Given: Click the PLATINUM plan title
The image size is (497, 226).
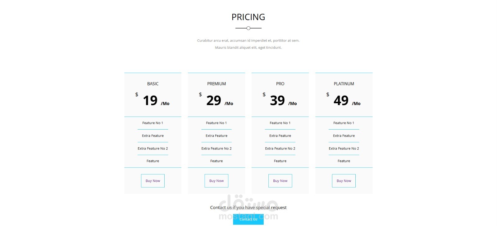Looking at the screenshot, I should point(344,84).
